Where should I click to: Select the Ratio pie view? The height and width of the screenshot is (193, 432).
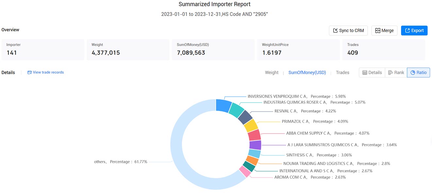coord(418,73)
